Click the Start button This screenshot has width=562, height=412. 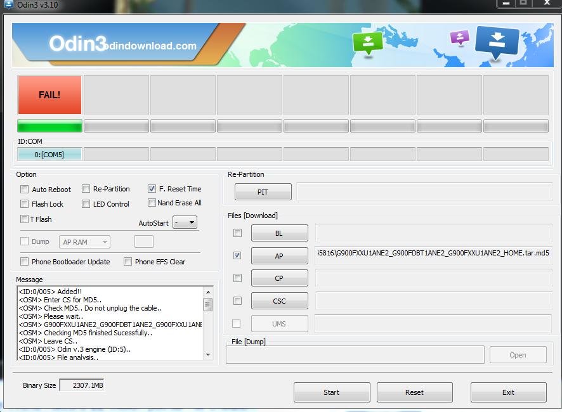coord(332,392)
